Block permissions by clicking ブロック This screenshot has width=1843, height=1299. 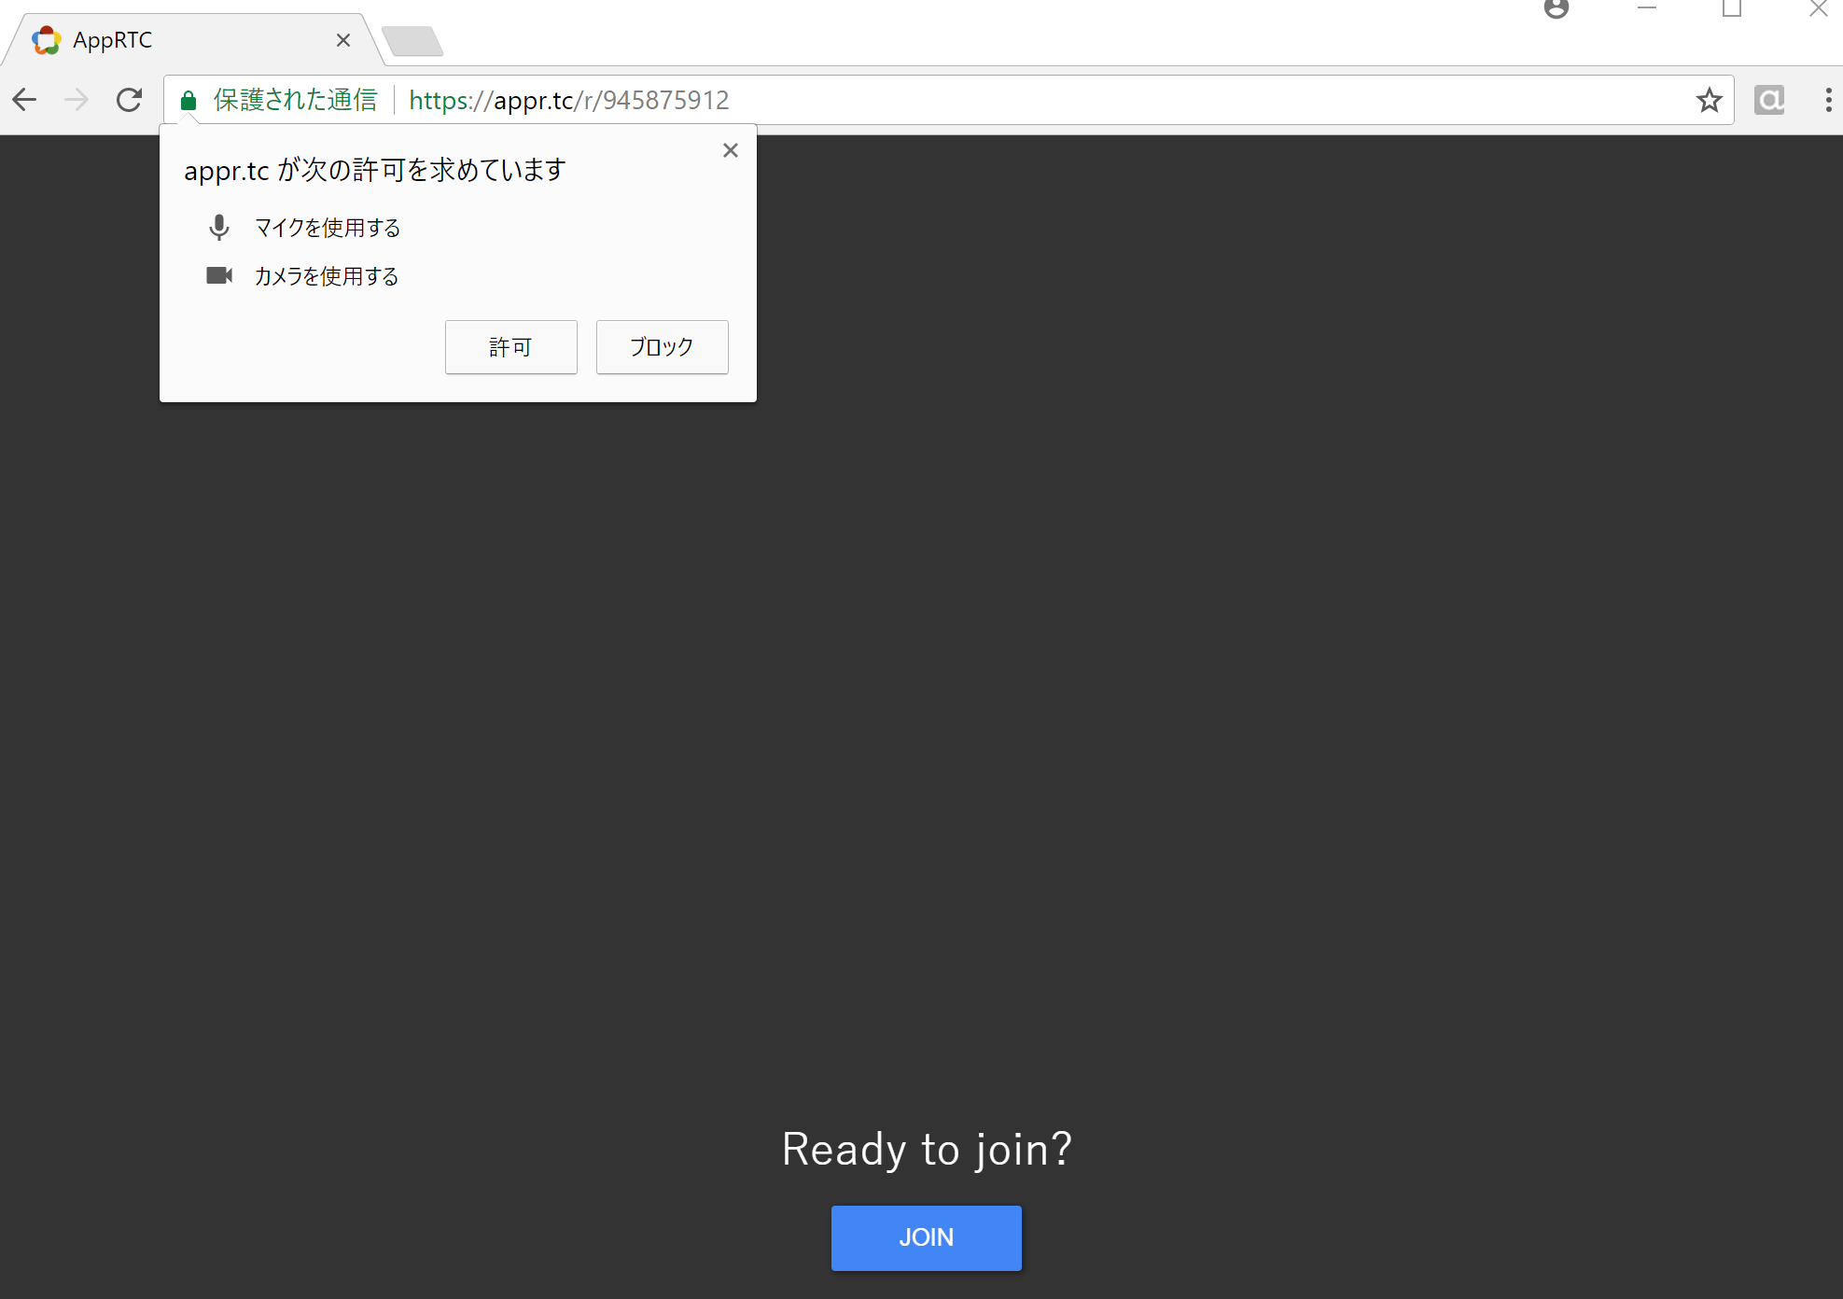click(661, 346)
